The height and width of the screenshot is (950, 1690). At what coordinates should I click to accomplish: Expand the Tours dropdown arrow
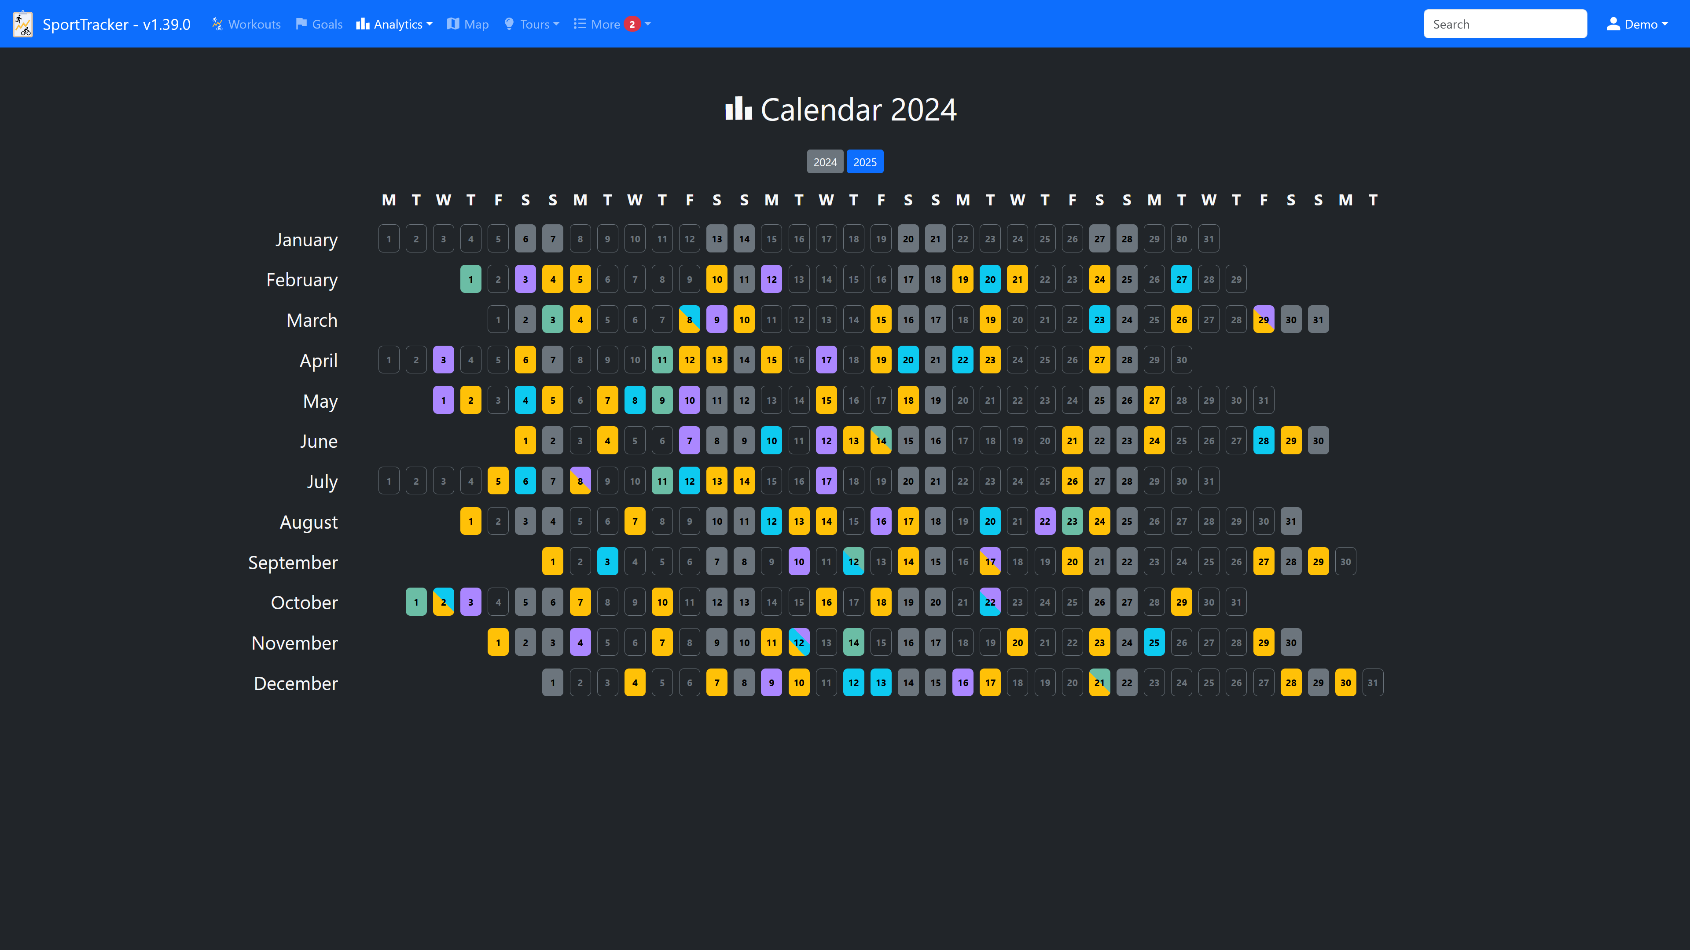click(x=556, y=24)
